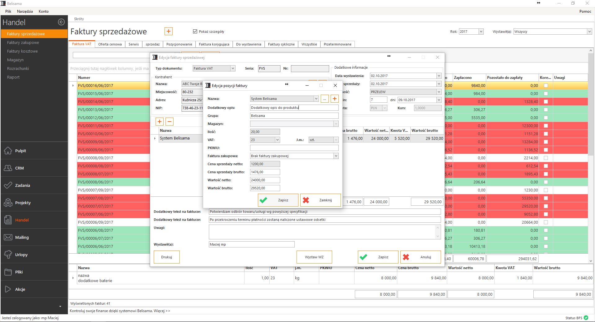Screen dimensions: 595x322
Task: Switch to the Faktura korygująca tab
Action: tap(214, 44)
